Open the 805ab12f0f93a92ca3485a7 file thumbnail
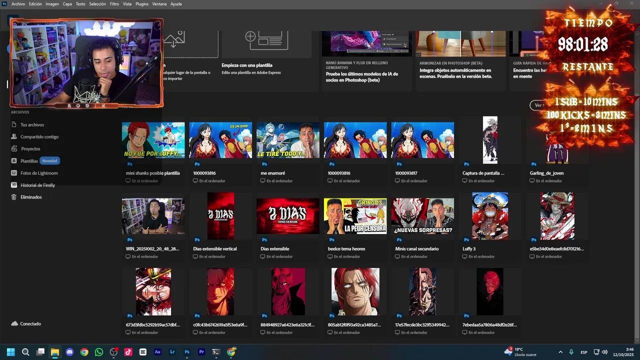The width and height of the screenshot is (640, 360). click(355, 292)
